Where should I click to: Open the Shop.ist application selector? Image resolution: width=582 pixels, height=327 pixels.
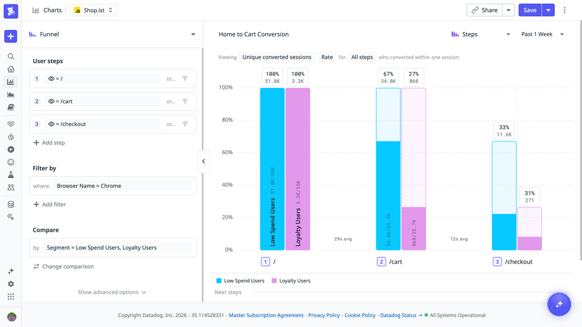coord(94,10)
